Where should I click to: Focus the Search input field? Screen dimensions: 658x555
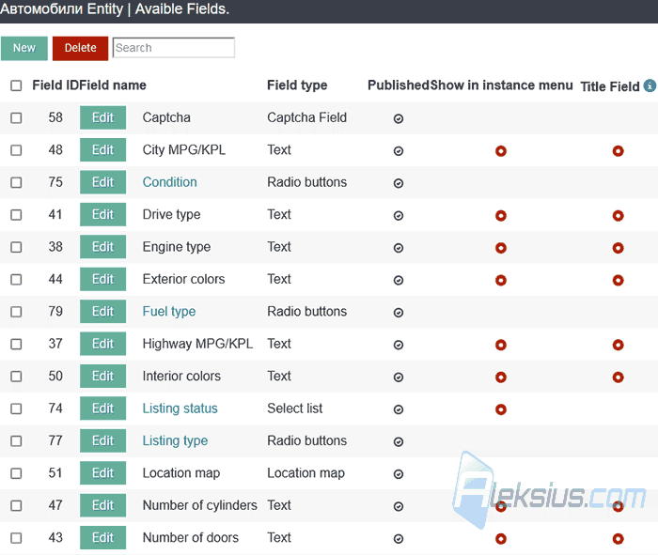[174, 48]
